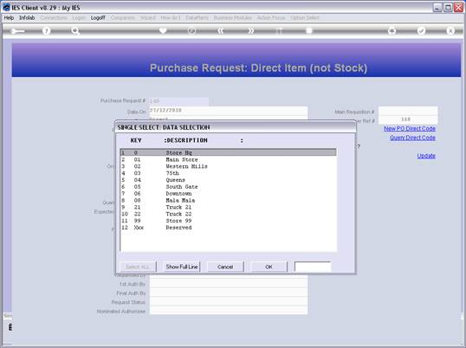Select the Reserved Xxx row

229,228
